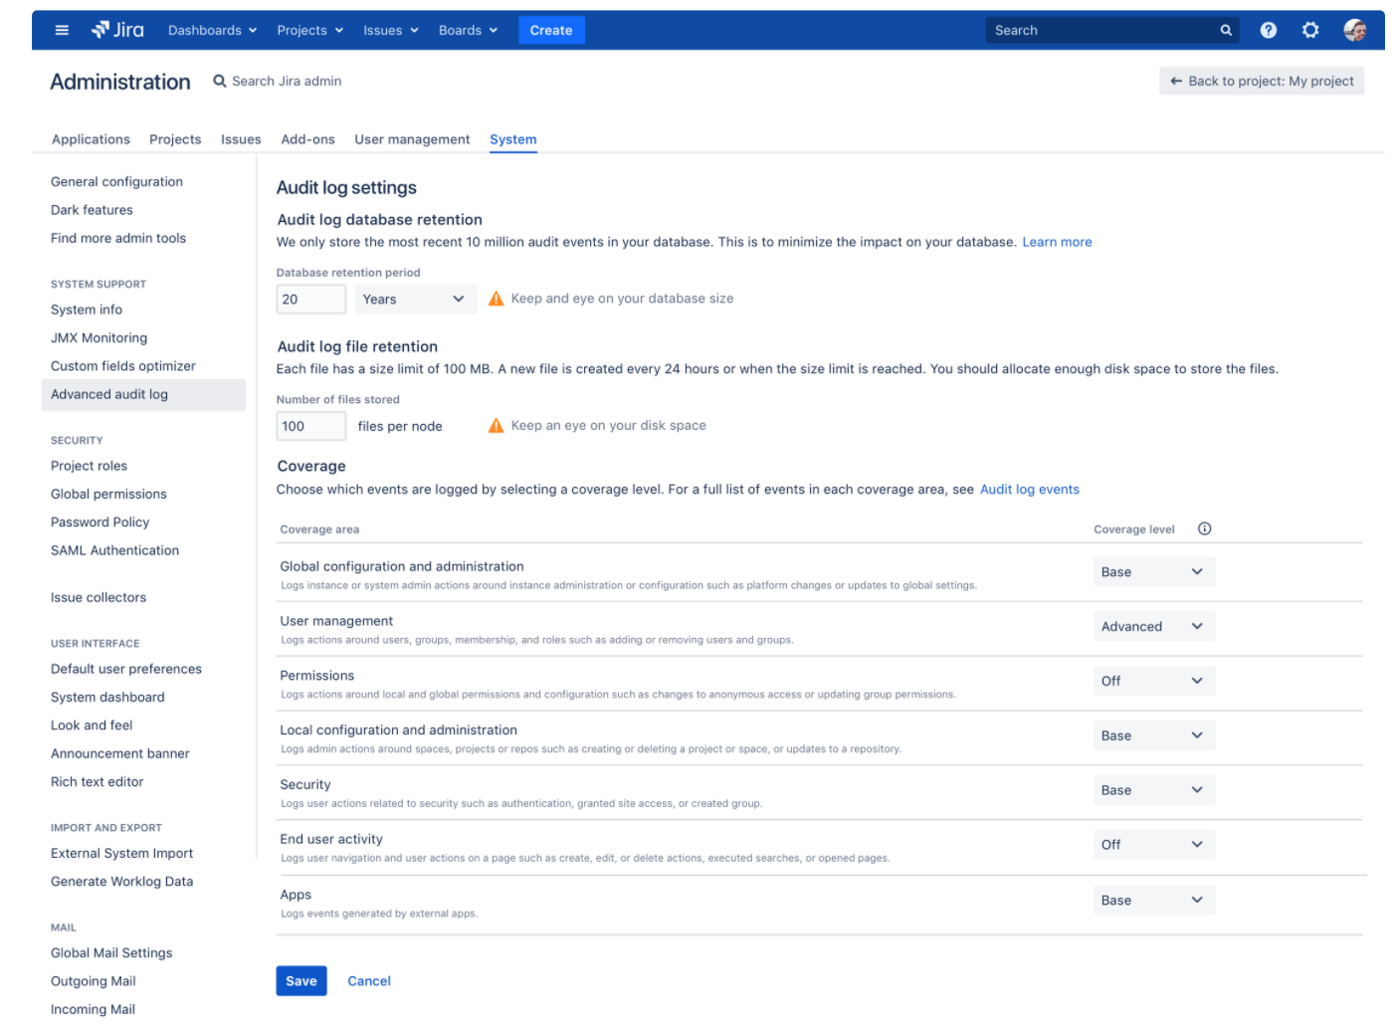Click the disk space warning icon
The image size is (1397, 1031).
(496, 426)
